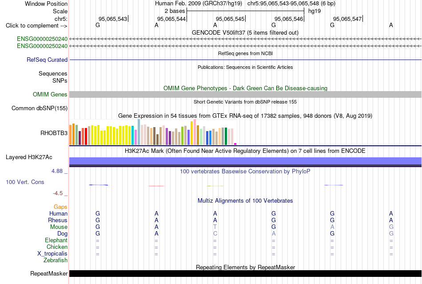Click the SNPs publications label
The height and width of the screenshot is (284, 422).
click(60, 80)
